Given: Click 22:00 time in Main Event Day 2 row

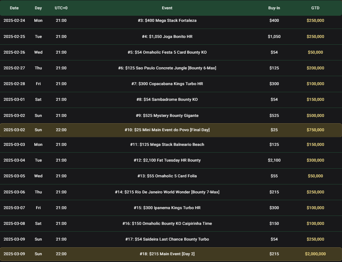Looking at the screenshot, I should pyautogui.click(x=61, y=254).
